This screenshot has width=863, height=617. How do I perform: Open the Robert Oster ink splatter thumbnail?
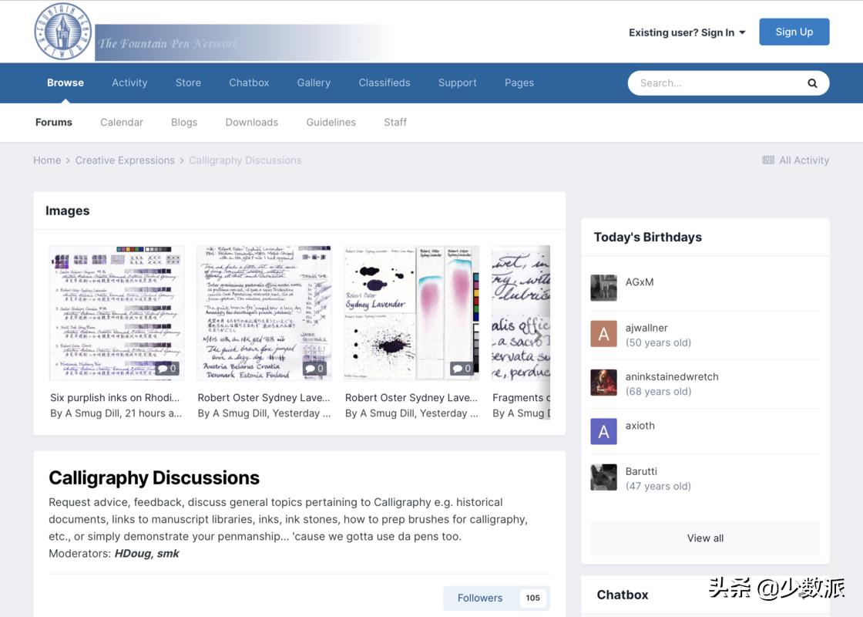coord(411,313)
